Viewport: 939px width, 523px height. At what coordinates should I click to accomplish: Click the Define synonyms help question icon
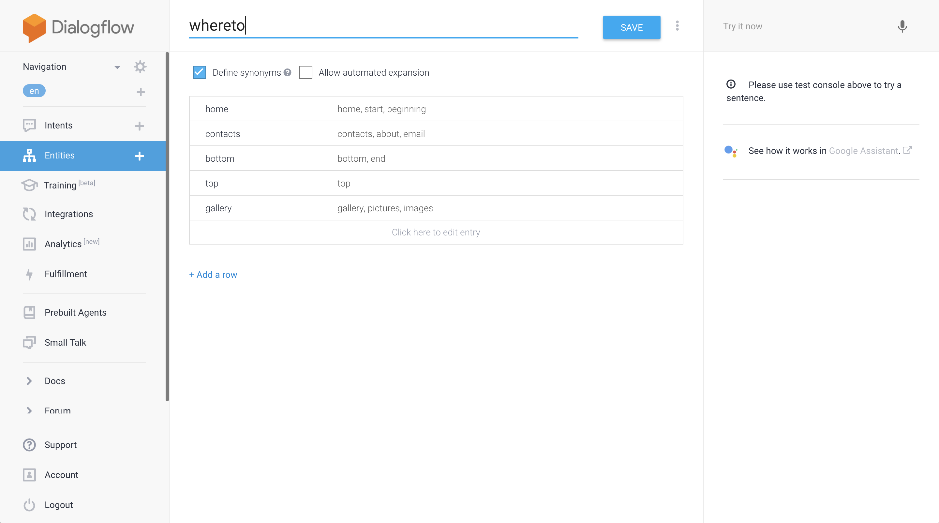pyautogui.click(x=287, y=72)
